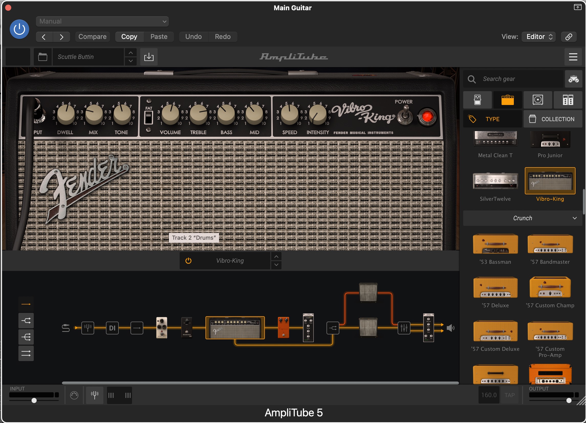The height and width of the screenshot is (423, 586).
Task: Click the amp VOLUME knob
Action: point(170,114)
